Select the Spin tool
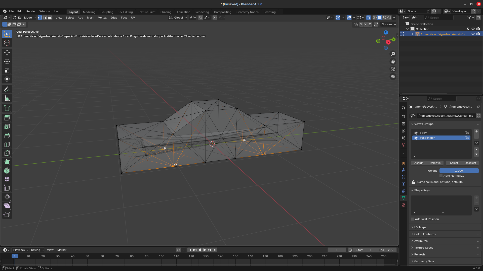The height and width of the screenshot is (271, 483). tap(7, 171)
